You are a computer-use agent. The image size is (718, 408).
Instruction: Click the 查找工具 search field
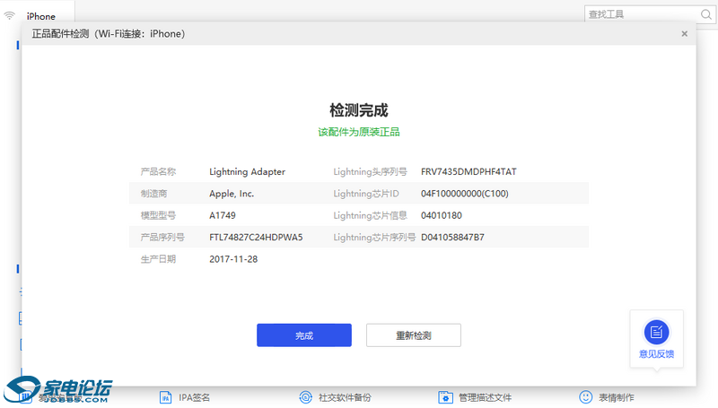(637, 14)
